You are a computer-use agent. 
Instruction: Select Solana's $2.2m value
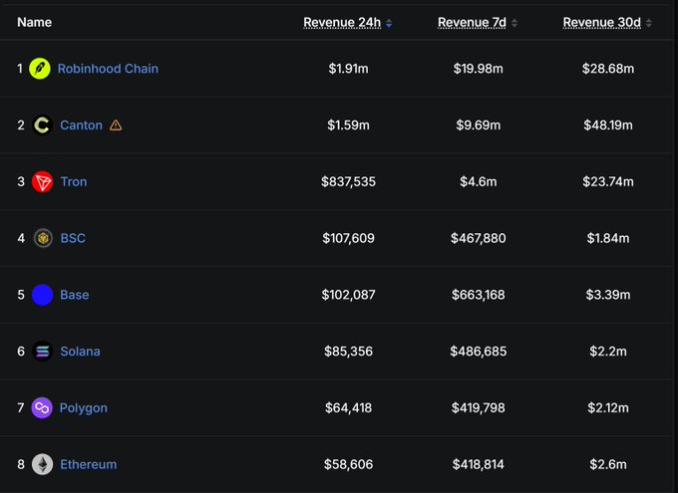point(608,352)
